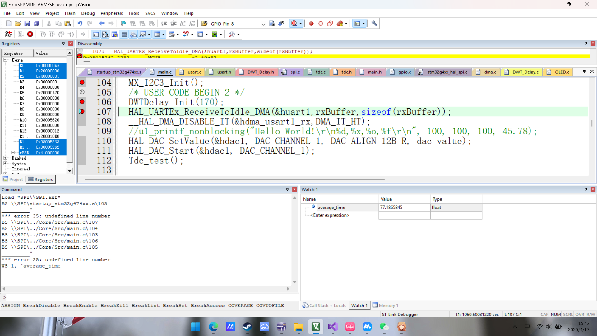
Task: Click the red Stop execution button
Action: click(x=30, y=34)
